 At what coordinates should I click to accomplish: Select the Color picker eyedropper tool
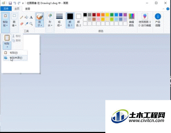[x=26, y=24]
